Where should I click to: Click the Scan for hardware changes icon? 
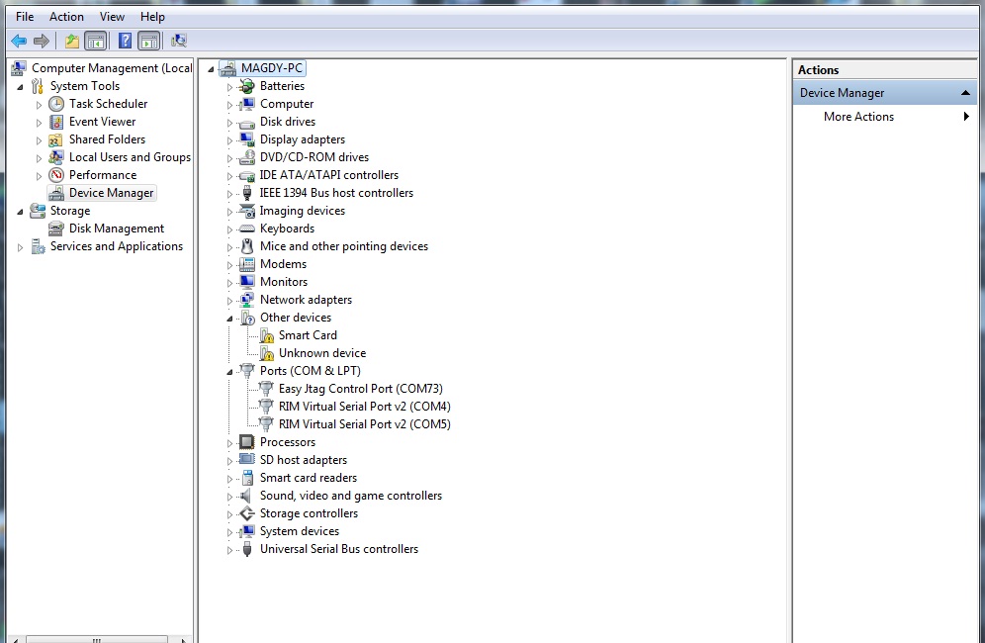click(179, 42)
